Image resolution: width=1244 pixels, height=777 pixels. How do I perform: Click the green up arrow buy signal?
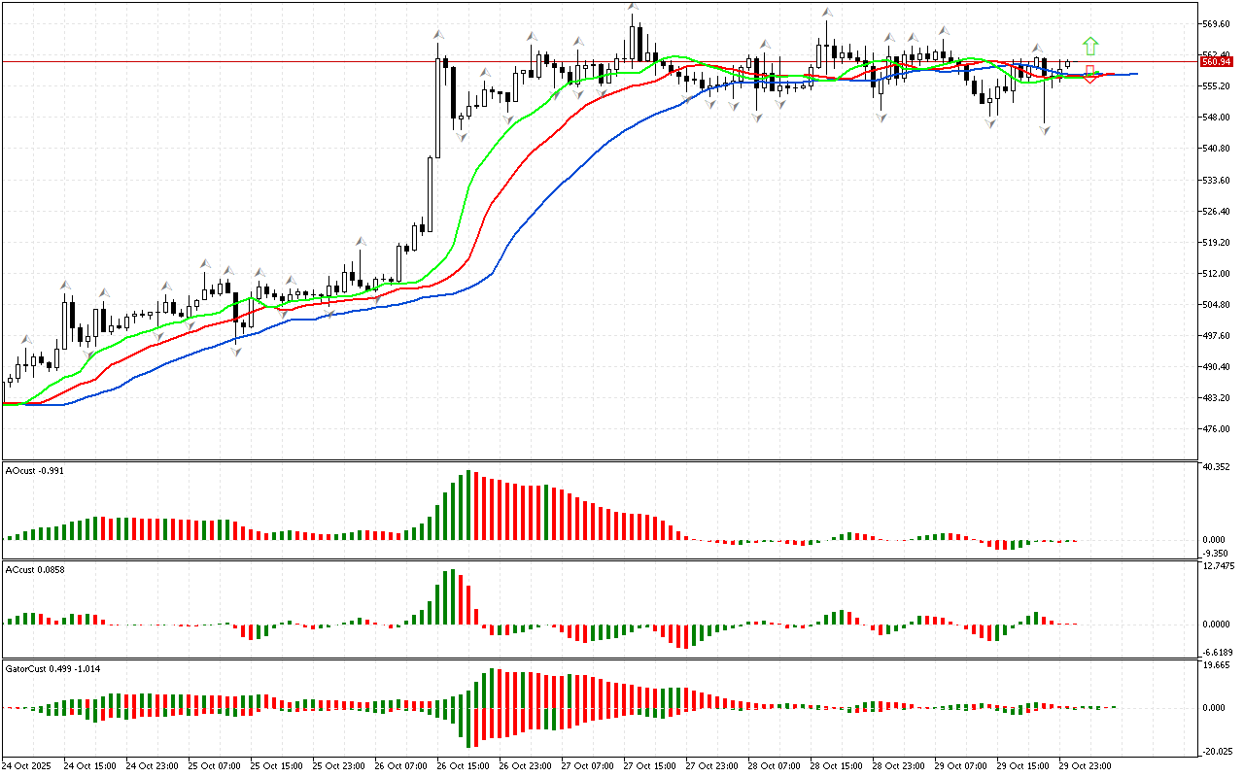(x=1090, y=46)
